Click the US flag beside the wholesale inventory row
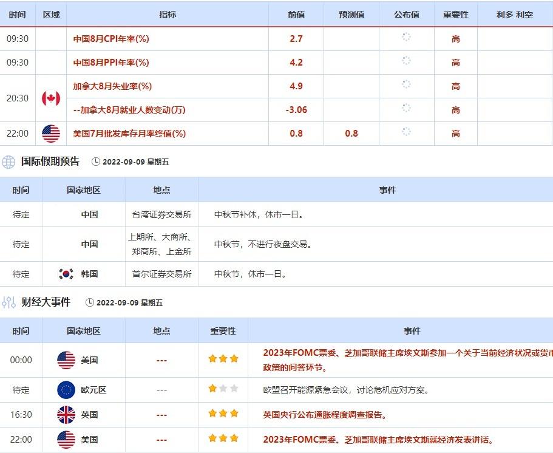Viewport: 553px width, 453px height. click(51, 134)
